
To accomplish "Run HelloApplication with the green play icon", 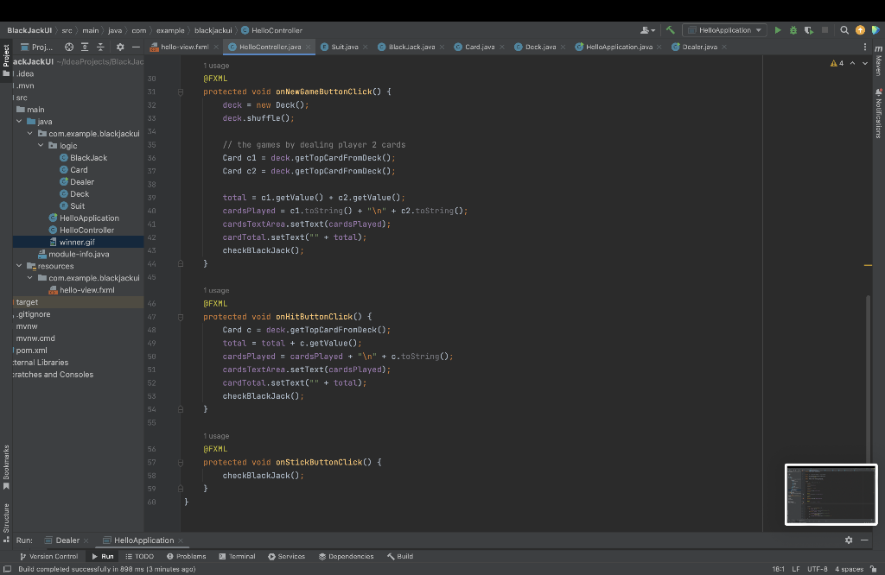I will pos(778,30).
